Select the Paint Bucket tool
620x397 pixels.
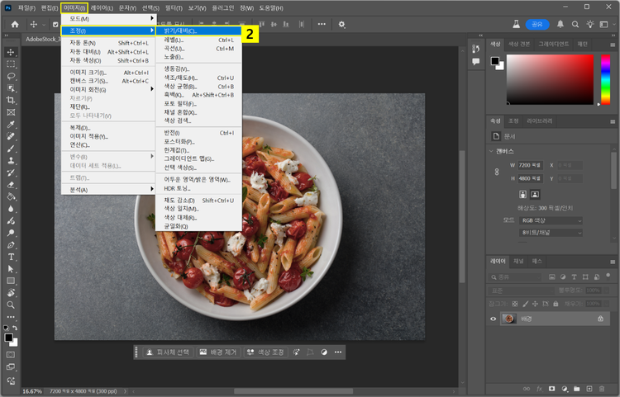11,196
